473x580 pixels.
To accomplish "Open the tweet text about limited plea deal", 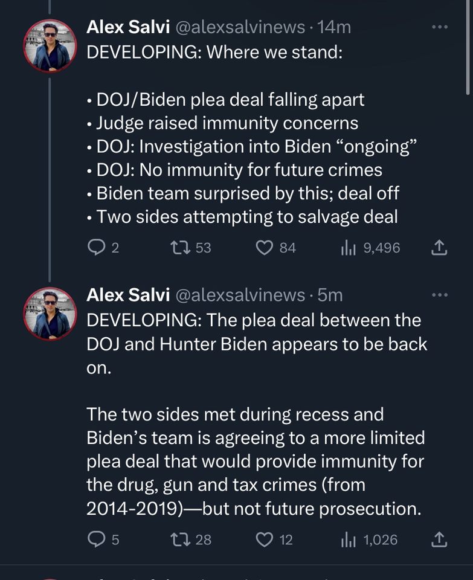I will [x=255, y=461].
